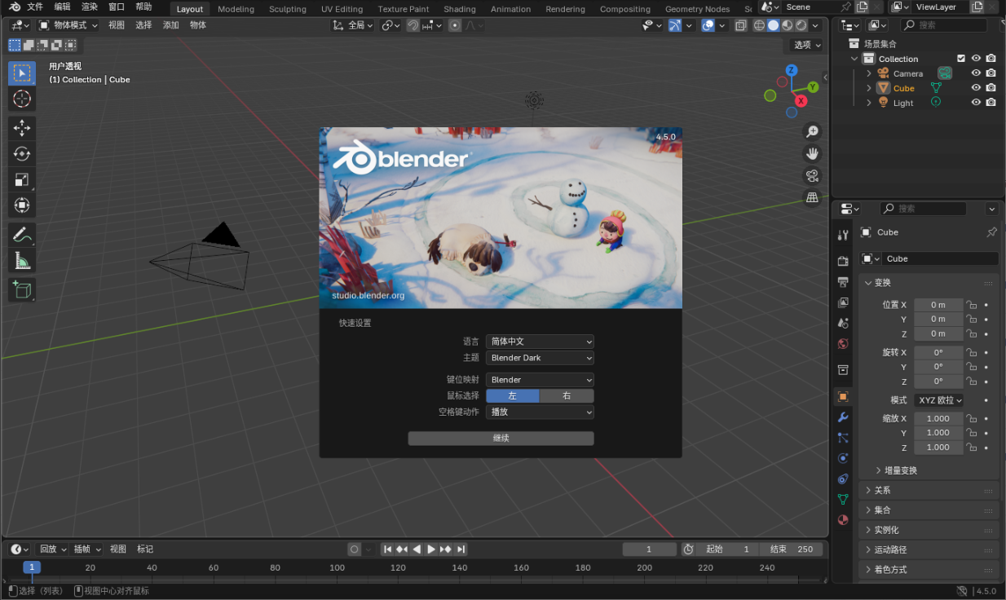Choose left mouse select option
Screen dimensions: 1006x600
click(x=513, y=395)
